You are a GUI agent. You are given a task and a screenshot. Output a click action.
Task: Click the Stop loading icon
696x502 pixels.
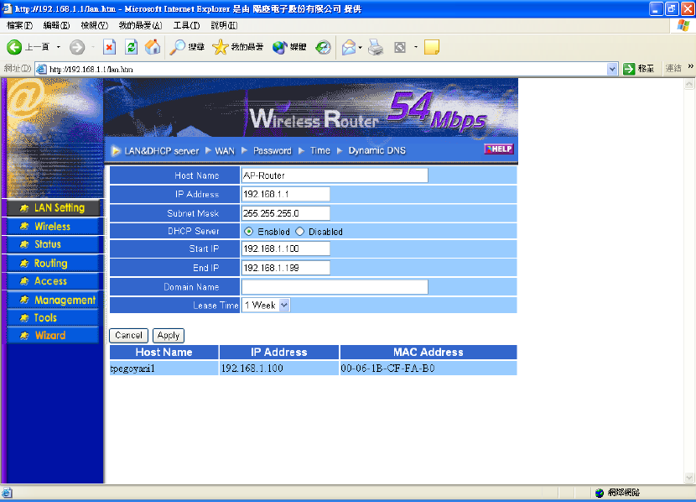(109, 47)
